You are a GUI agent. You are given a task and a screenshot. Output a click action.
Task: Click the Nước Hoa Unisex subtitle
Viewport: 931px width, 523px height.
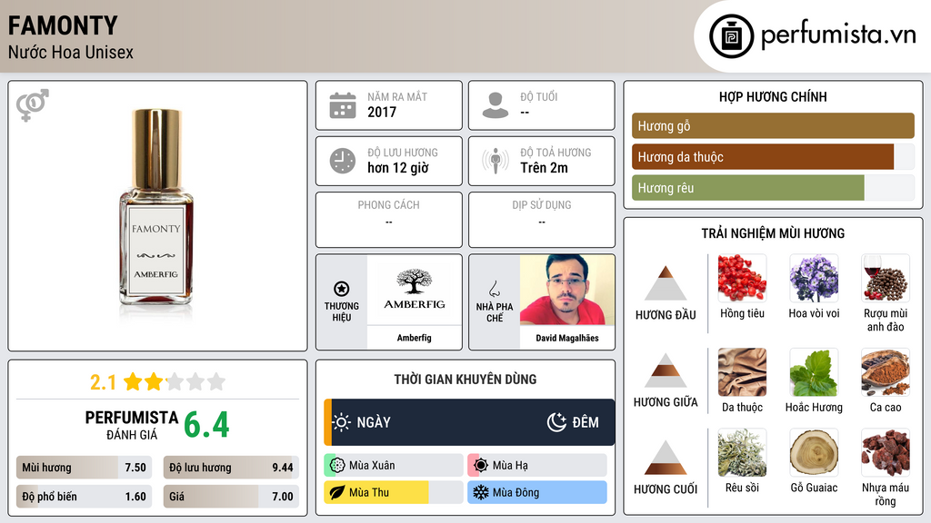coord(71,52)
